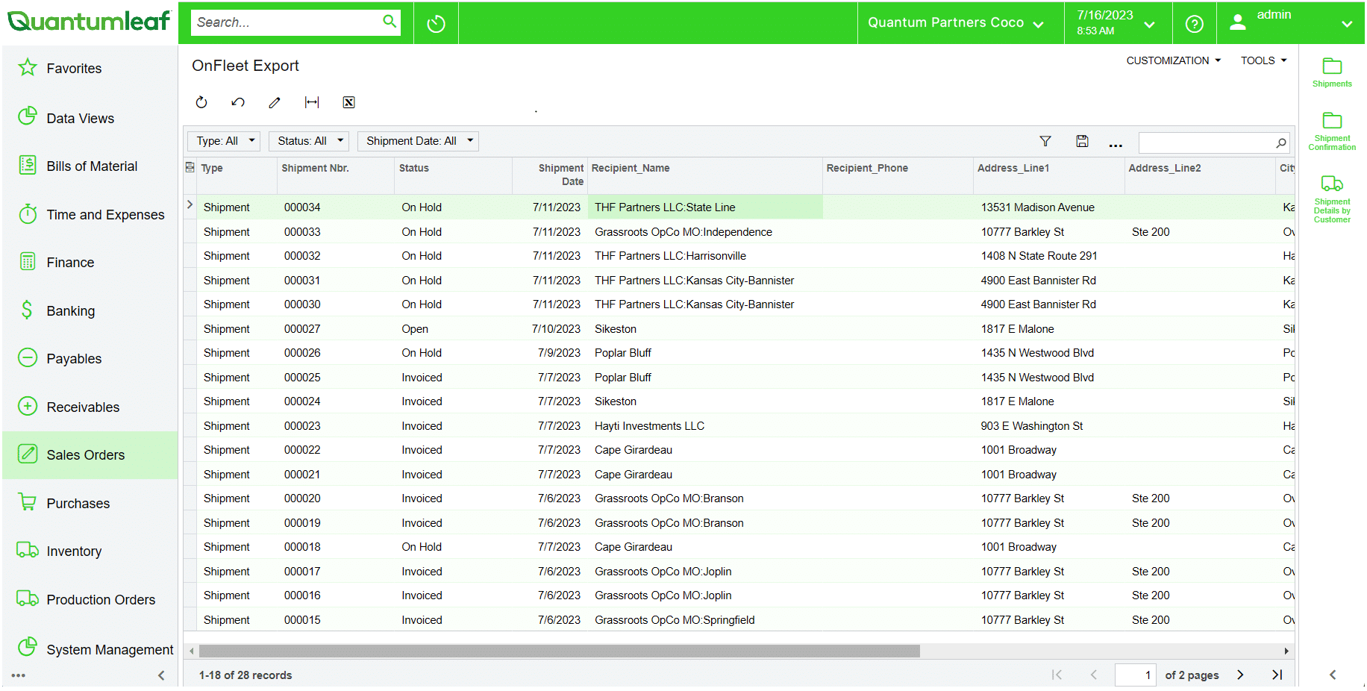Expand the row 000034 arrow
The height and width of the screenshot is (691, 1367).
click(x=190, y=204)
